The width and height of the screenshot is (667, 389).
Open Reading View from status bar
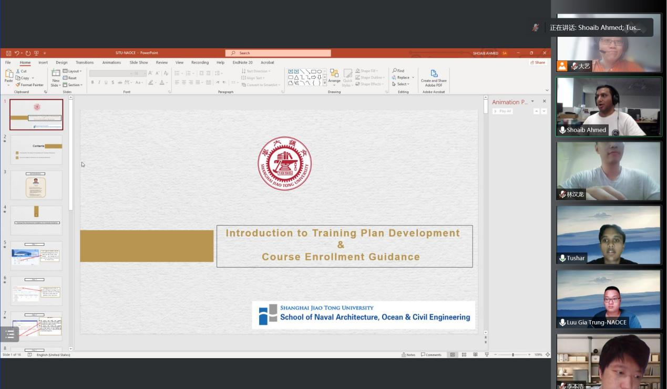(x=476, y=355)
